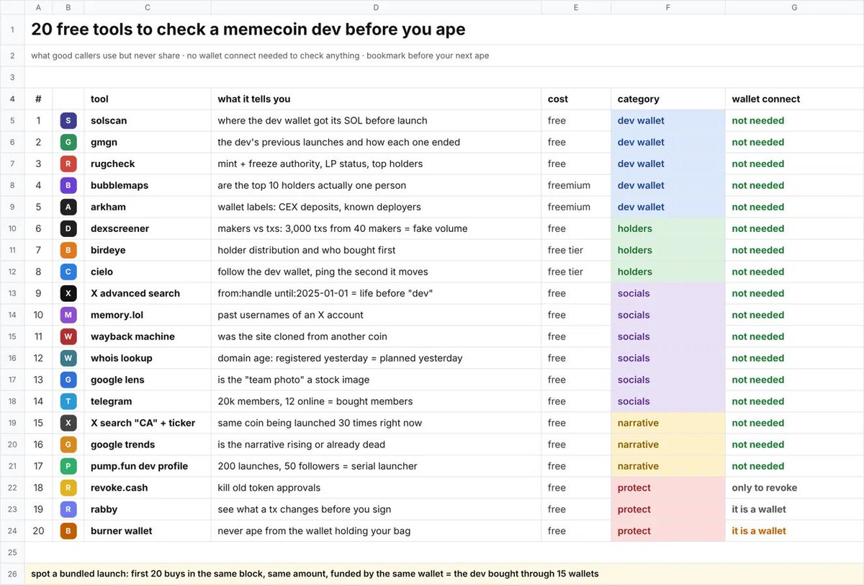Click the 'free tier' cost cell for birdeye
This screenshot has height=585, width=864.
[576, 250]
